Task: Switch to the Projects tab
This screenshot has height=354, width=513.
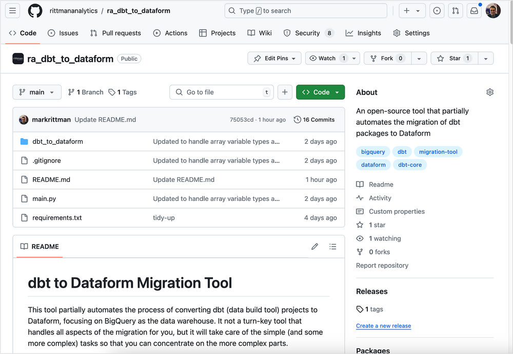Action: click(x=217, y=33)
